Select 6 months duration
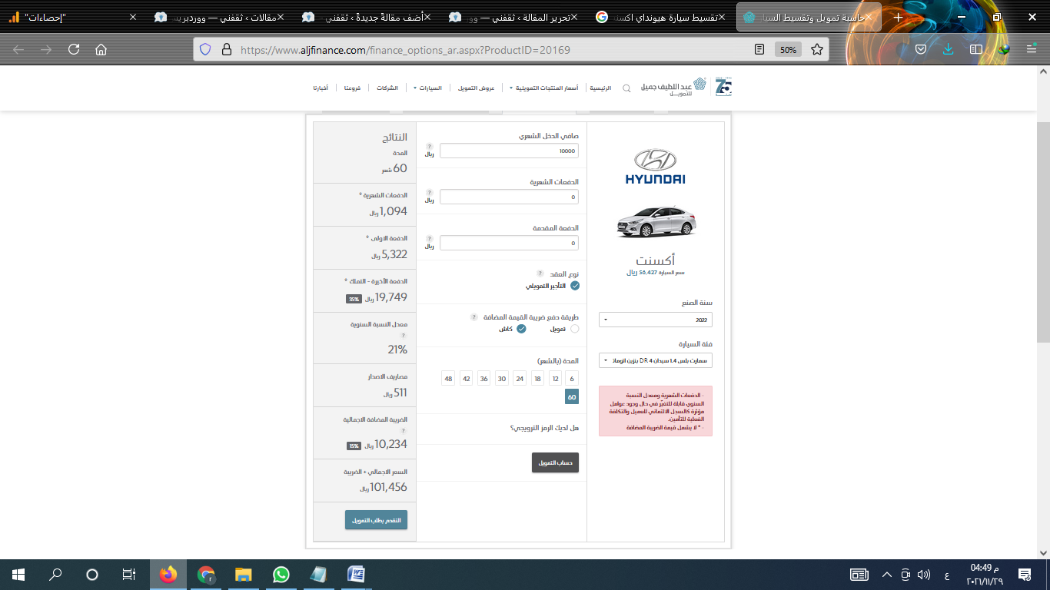 tap(571, 378)
